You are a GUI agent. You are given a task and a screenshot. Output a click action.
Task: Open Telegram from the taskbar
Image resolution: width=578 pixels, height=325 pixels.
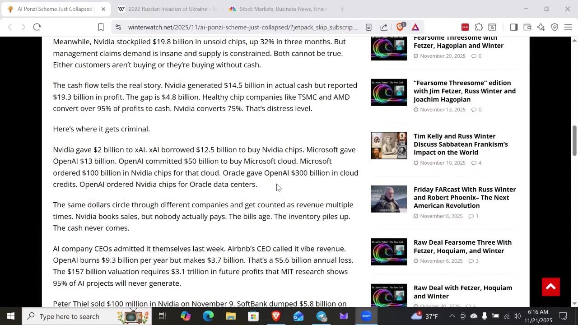[321, 316]
